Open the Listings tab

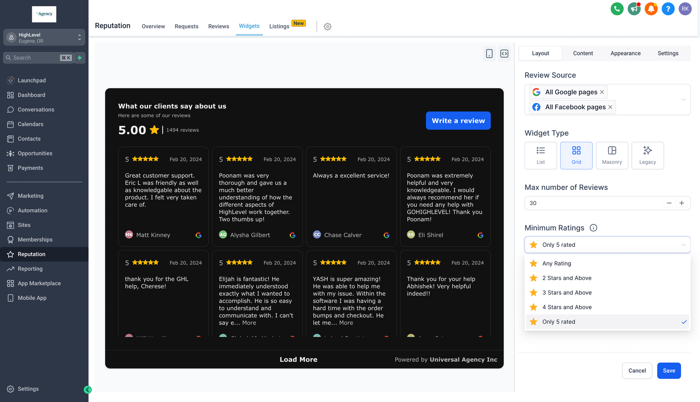click(279, 26)
